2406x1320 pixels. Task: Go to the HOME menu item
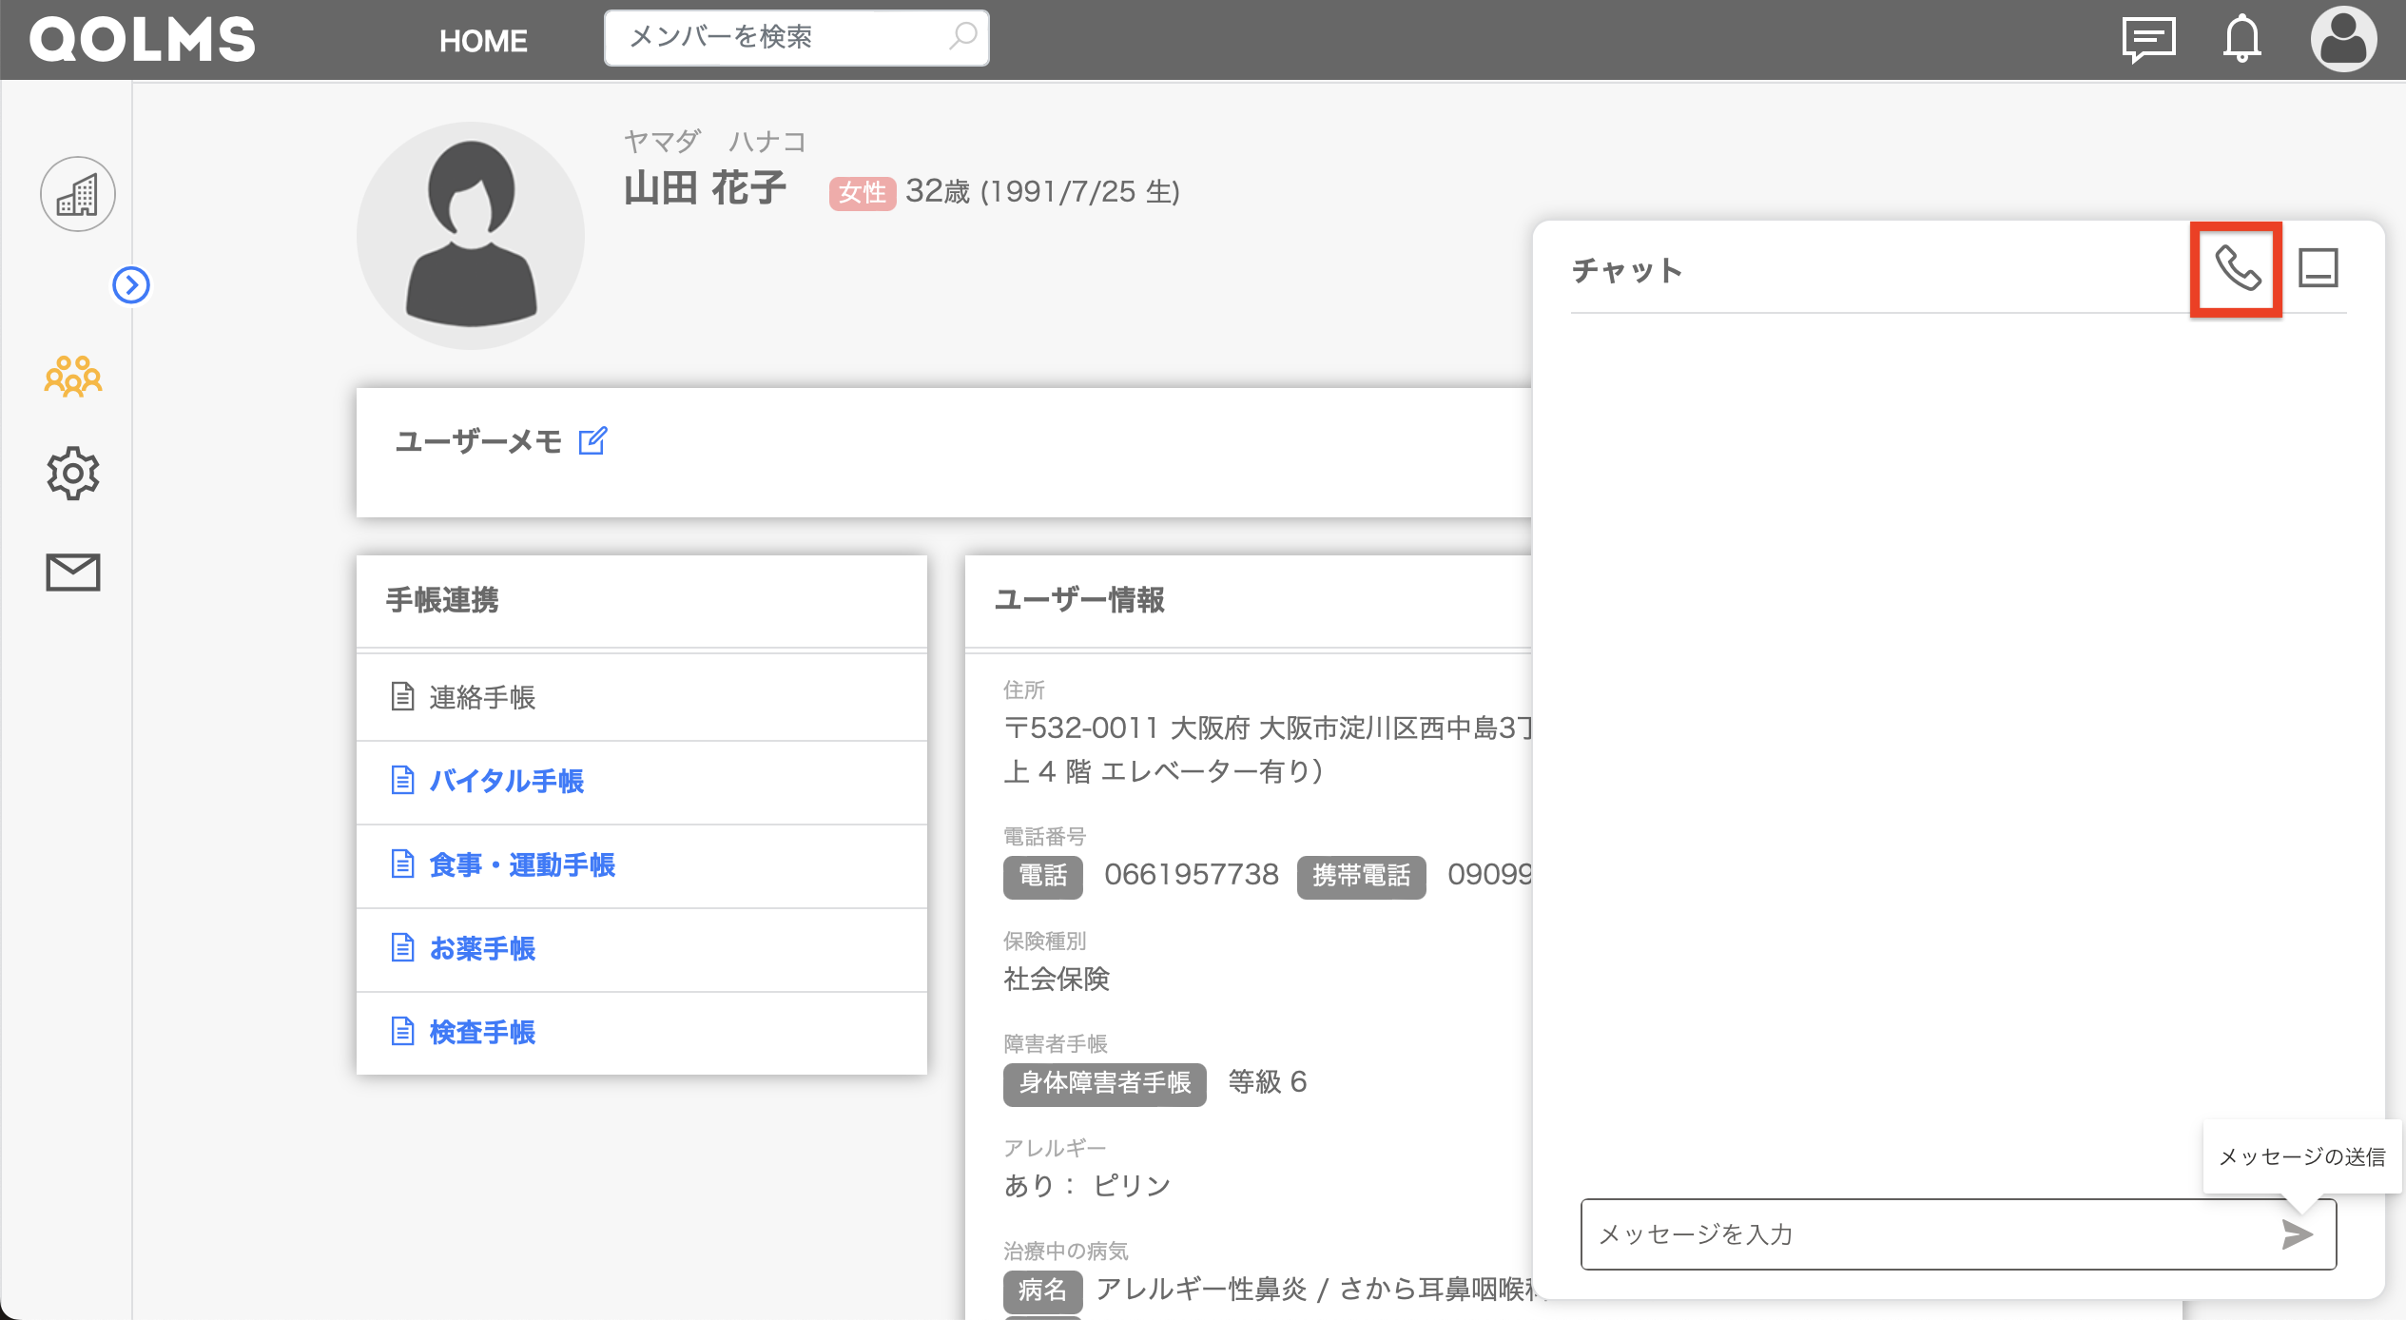483,41
